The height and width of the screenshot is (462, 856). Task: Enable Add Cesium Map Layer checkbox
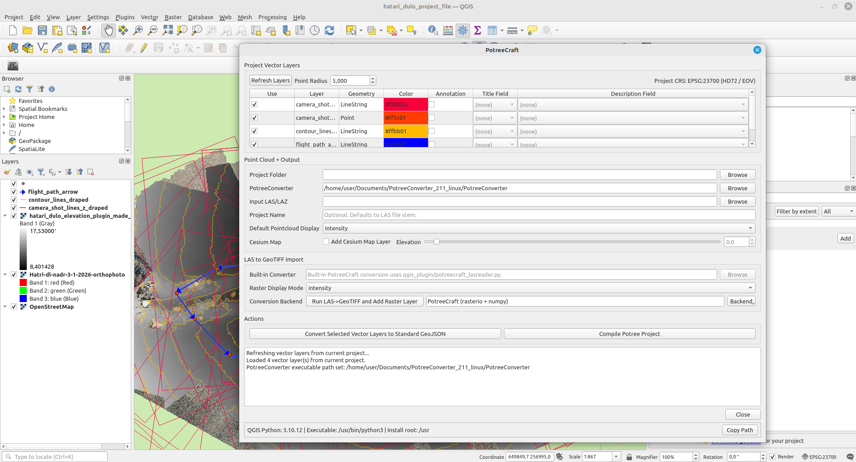coord(326,241)
